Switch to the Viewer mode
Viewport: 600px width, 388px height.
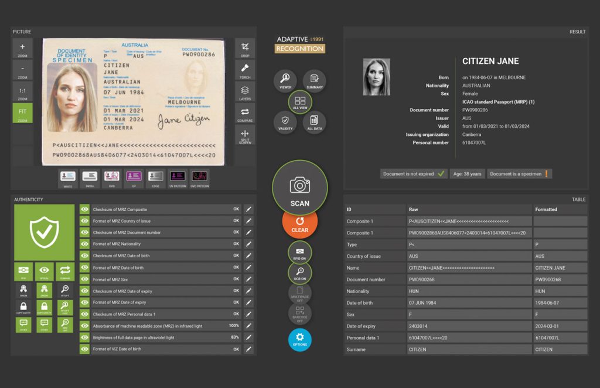(x=285, y=81)
